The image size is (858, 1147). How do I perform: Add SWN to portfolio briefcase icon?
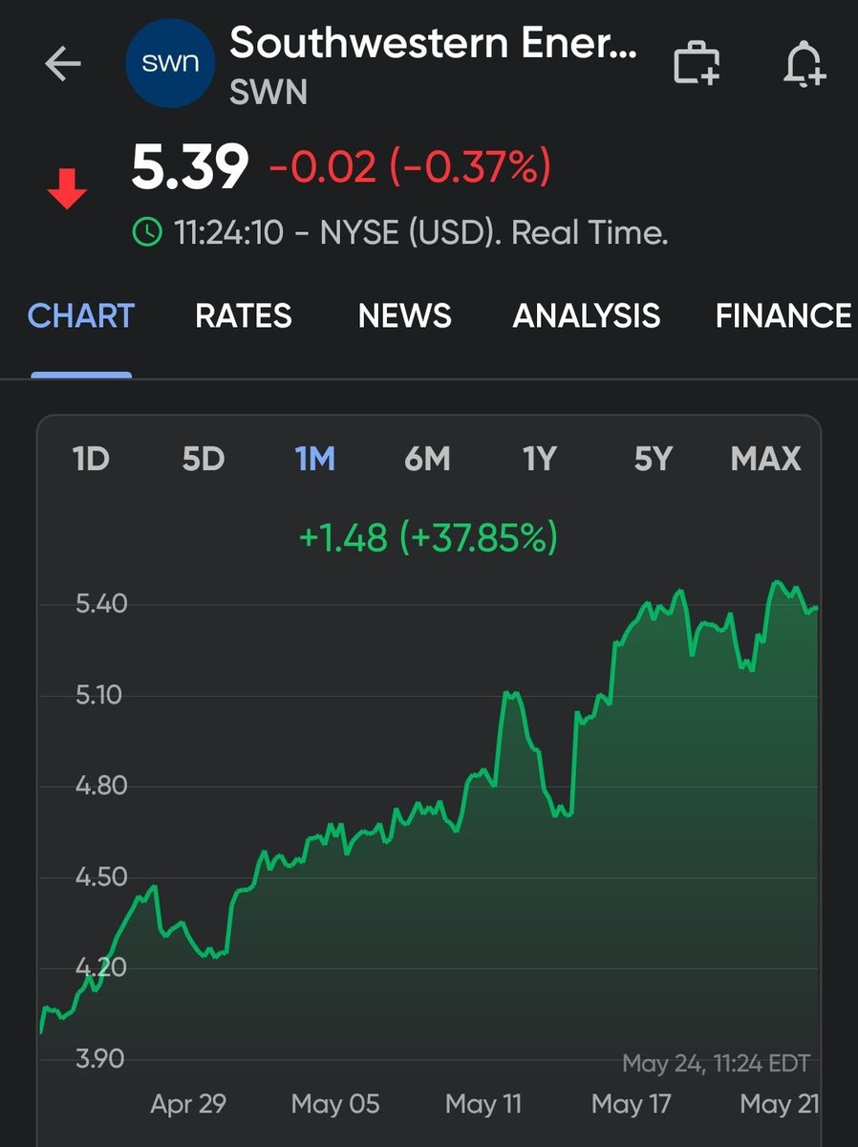pos(697,65)
